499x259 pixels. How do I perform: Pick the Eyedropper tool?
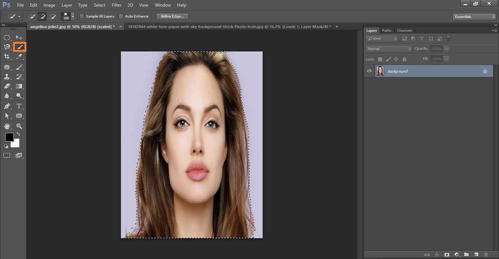coord(19,57)
